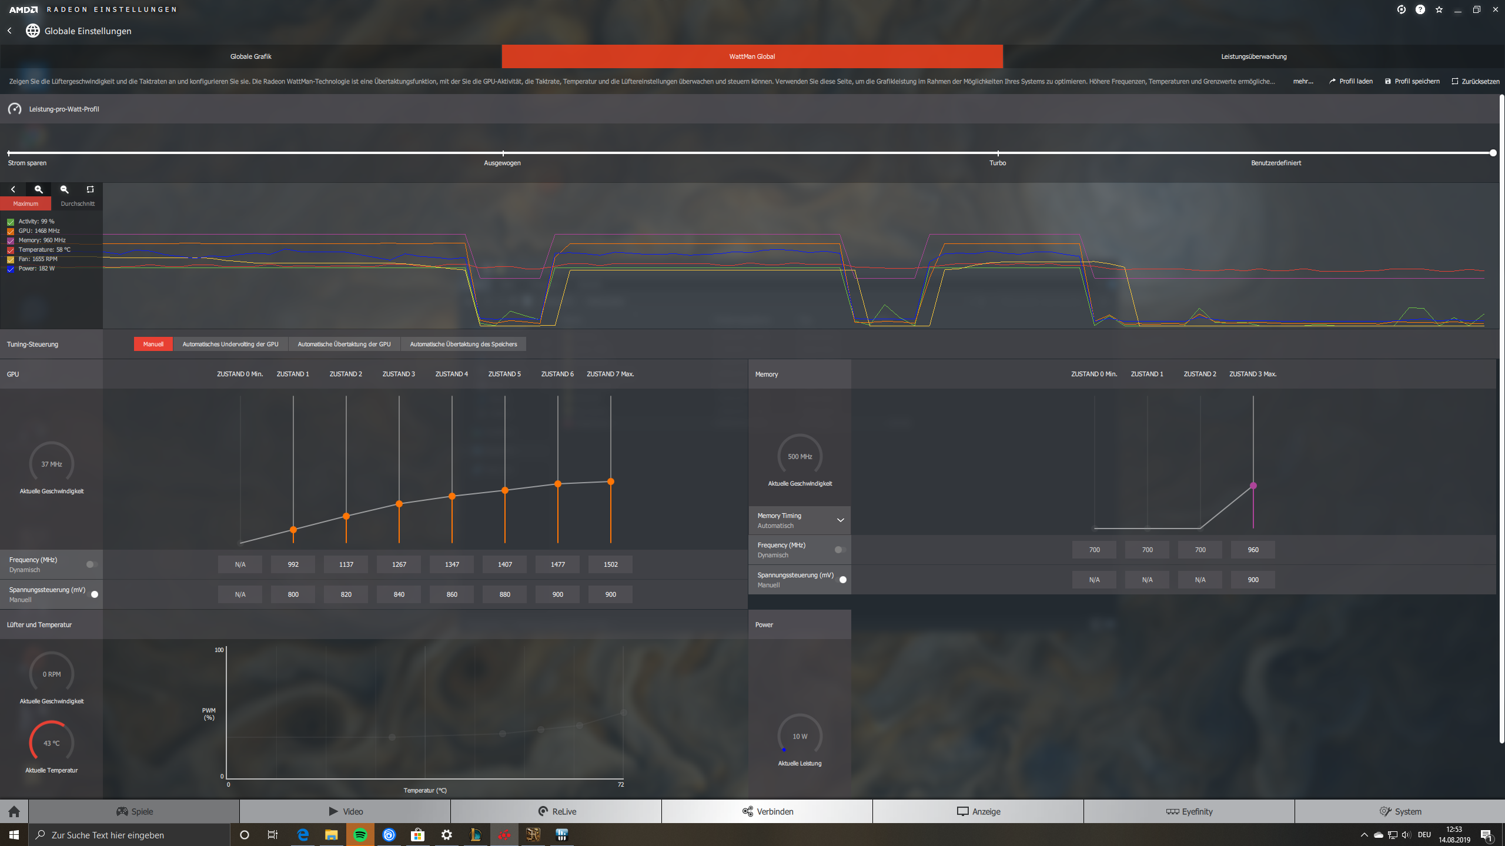Click the ZUSTAND 7 Max. GPU frequency slider handle
1505x846 pixels.
pyautogui.click(x=611, y=481)
